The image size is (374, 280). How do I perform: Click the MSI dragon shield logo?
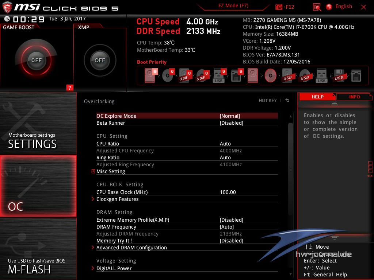pyautogui.click(x=7, y=7)
